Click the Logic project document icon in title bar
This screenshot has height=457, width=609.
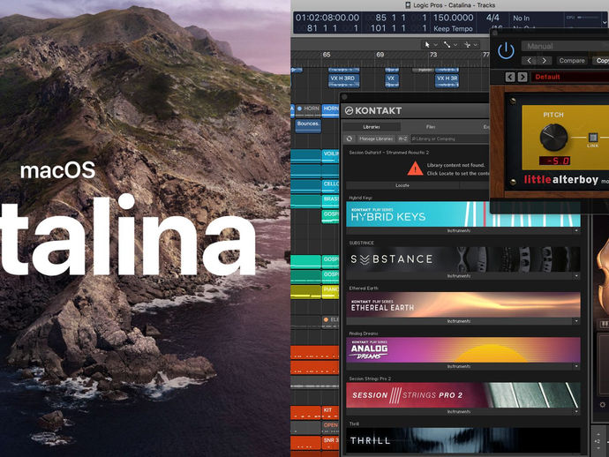(408, 5)
